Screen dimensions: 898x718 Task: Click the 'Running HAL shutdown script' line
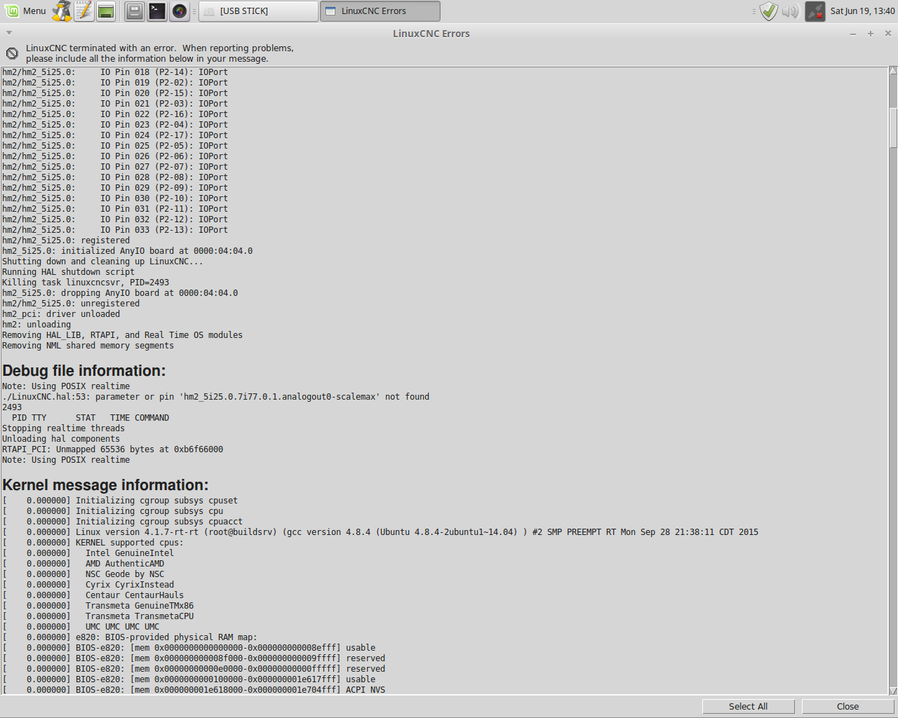point(68,272)
